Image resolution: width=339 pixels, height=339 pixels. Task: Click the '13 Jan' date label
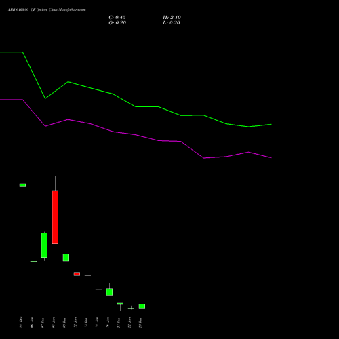pos(86,323)
